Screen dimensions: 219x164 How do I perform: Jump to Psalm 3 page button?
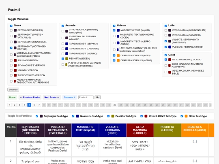pos(19,105)
